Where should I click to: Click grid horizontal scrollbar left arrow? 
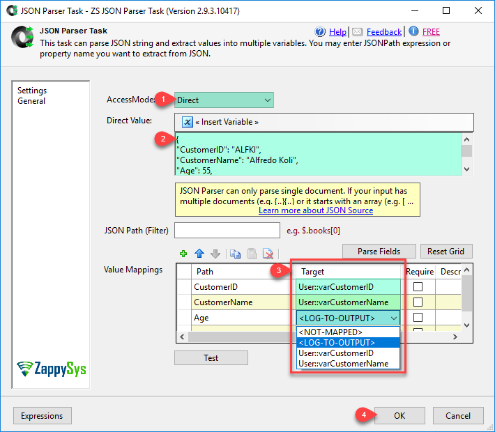tap(182, 337)
